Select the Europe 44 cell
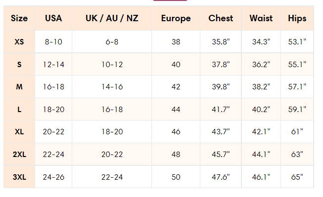 (176, 110)
